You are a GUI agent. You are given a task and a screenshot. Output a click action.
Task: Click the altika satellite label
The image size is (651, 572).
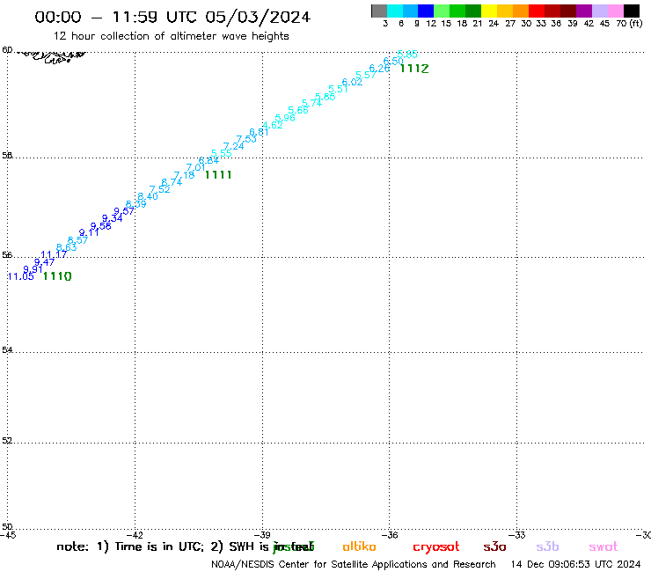click(359, 546)
